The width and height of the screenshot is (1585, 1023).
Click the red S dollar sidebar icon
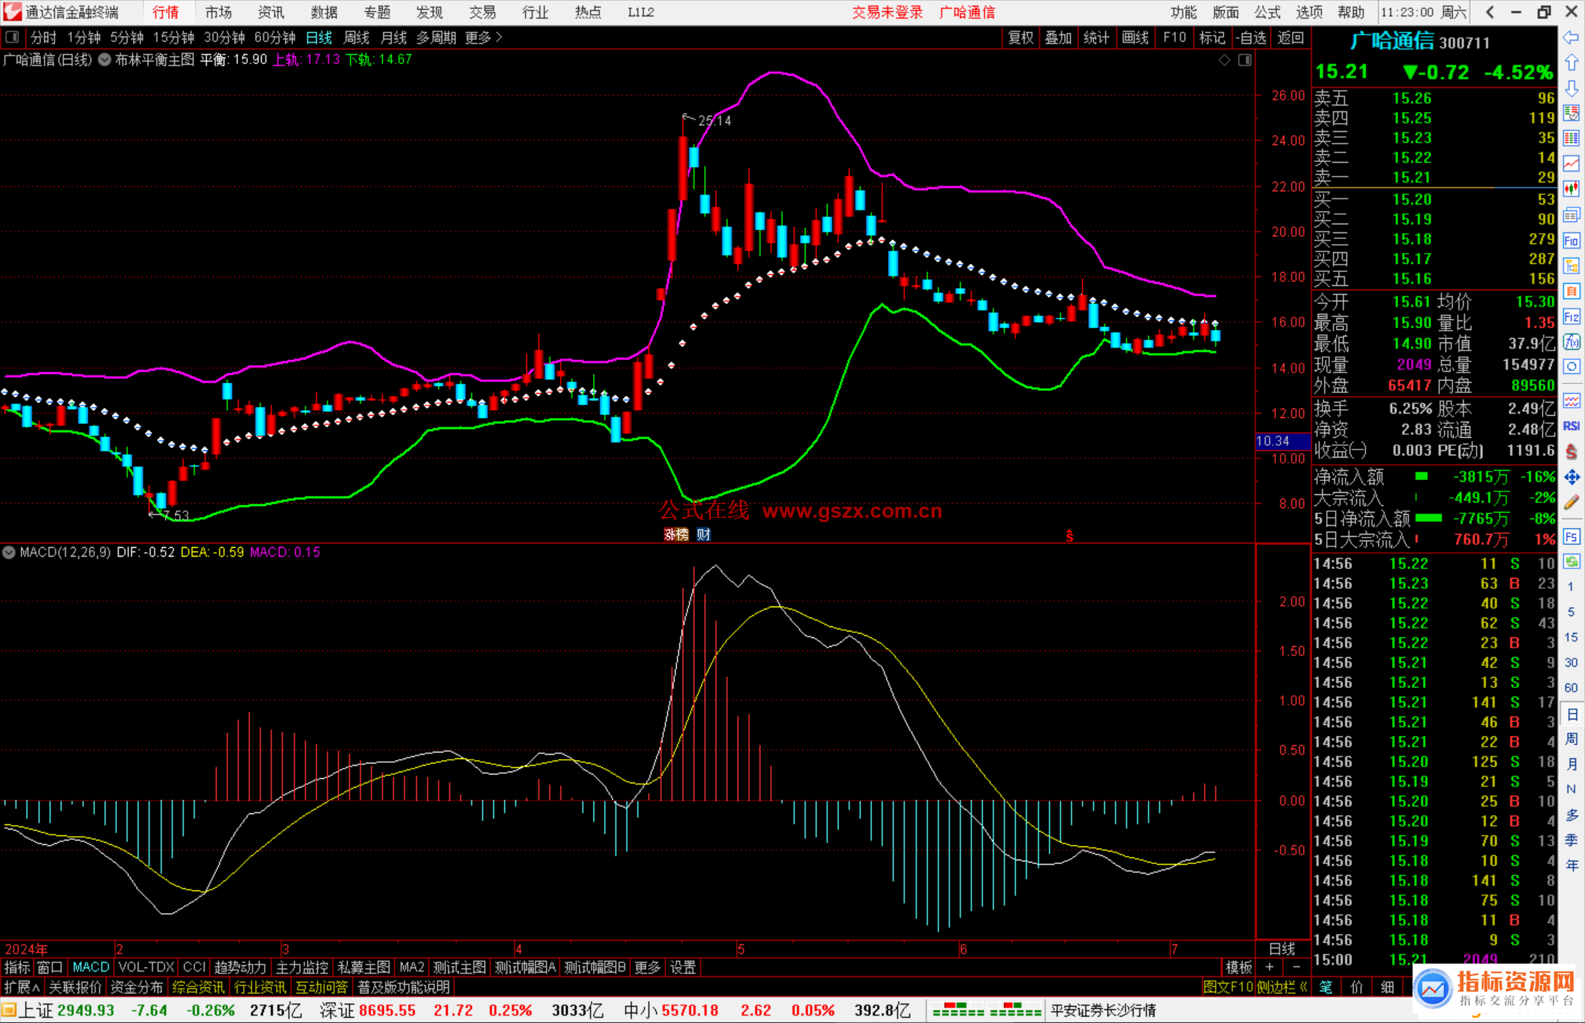(x=1571, y=451)
